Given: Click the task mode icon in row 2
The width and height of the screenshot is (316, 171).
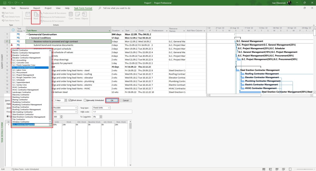Looking at the screenshot, I should (x=18, y=42).
